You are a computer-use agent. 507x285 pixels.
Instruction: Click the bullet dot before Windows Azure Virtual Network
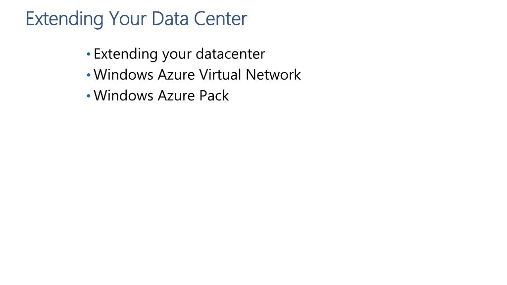pyautogui.click(x=89, y=75)
